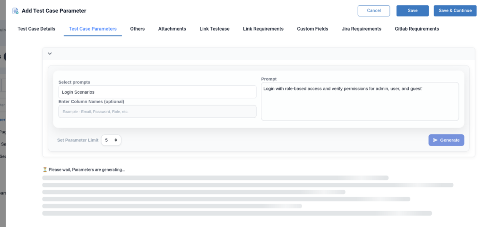Screen dimensions: 484x227
Task: Select the Test Case Parameters tab
Action: point(93,29)
